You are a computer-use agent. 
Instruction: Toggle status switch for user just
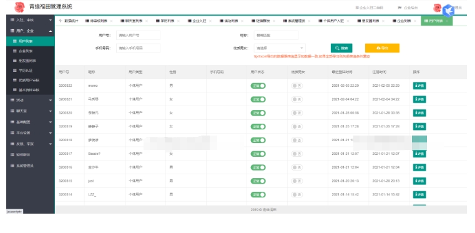258,181
